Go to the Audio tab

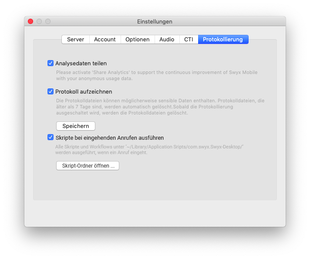(x=167, y=40)
